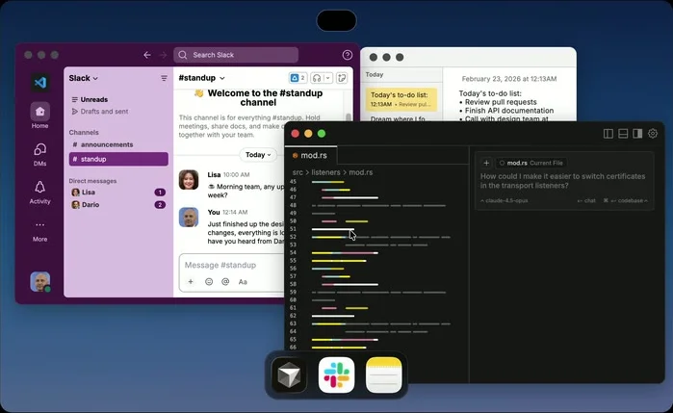This screenshot has width=673, height=413.
Task: Open direct message with Dario
Action: 118,205
